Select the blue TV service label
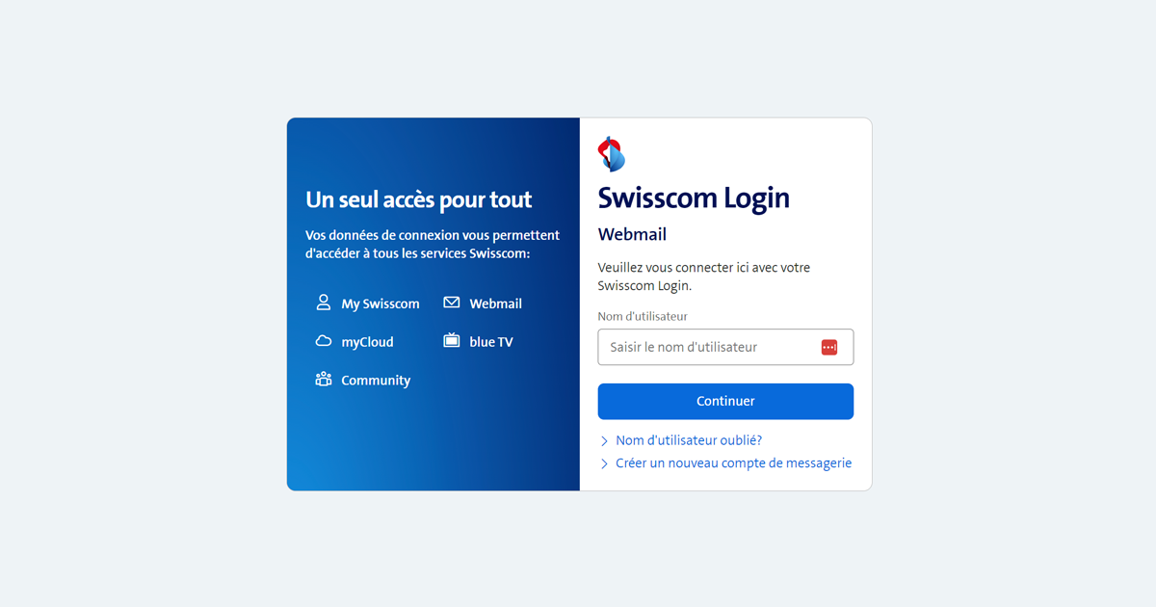This screenshot has width=1156, height=607. tap(490, 342)
